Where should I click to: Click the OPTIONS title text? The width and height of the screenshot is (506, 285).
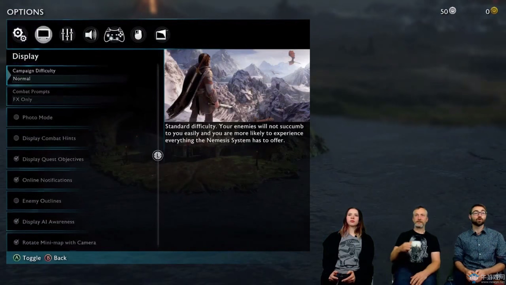tap(25, 12)
